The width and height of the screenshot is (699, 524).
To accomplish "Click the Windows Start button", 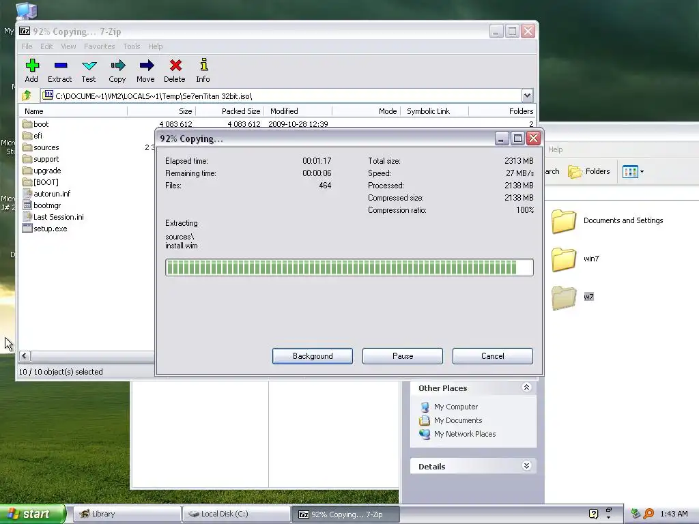I will coord(33,514).
